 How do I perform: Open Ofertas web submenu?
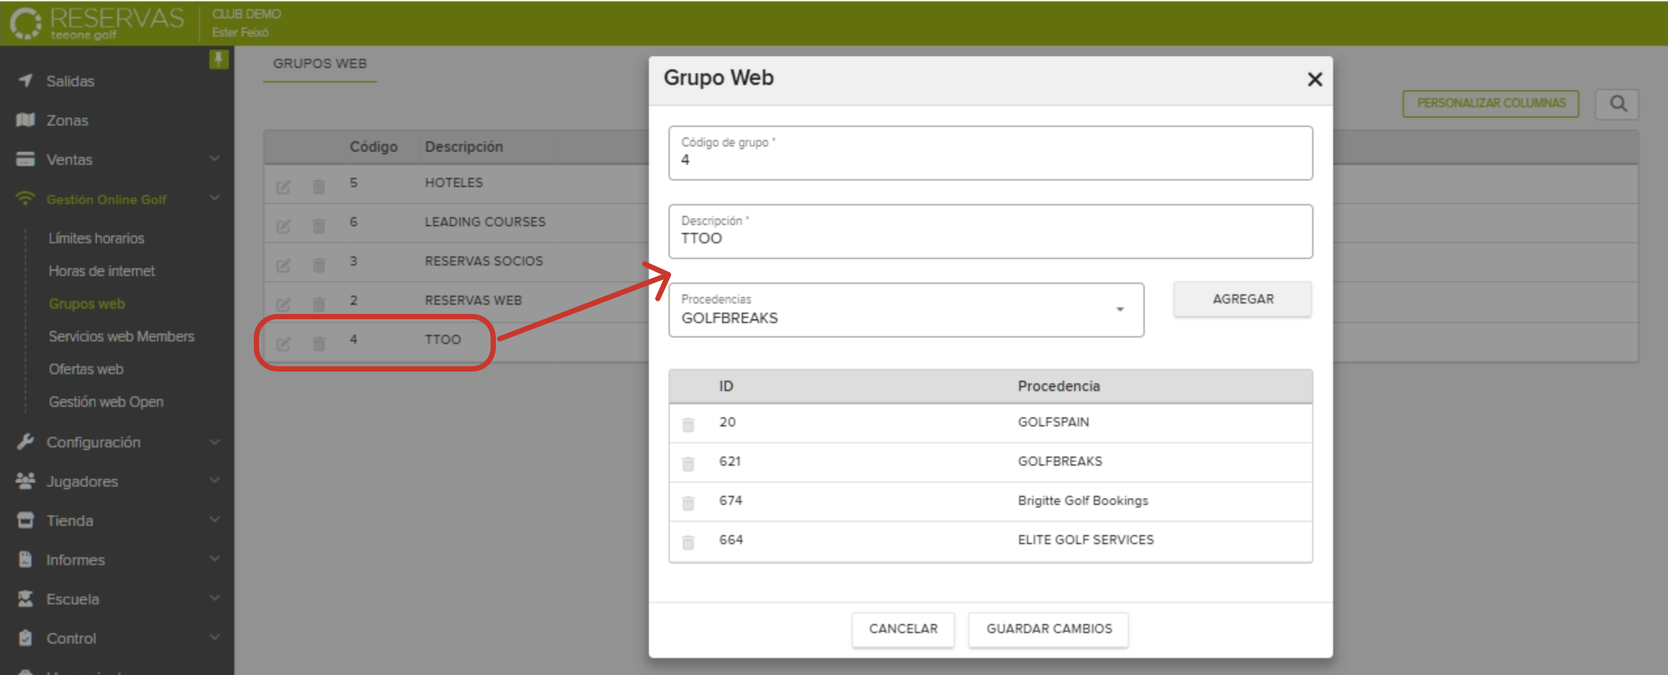click(x=86, y=369)
